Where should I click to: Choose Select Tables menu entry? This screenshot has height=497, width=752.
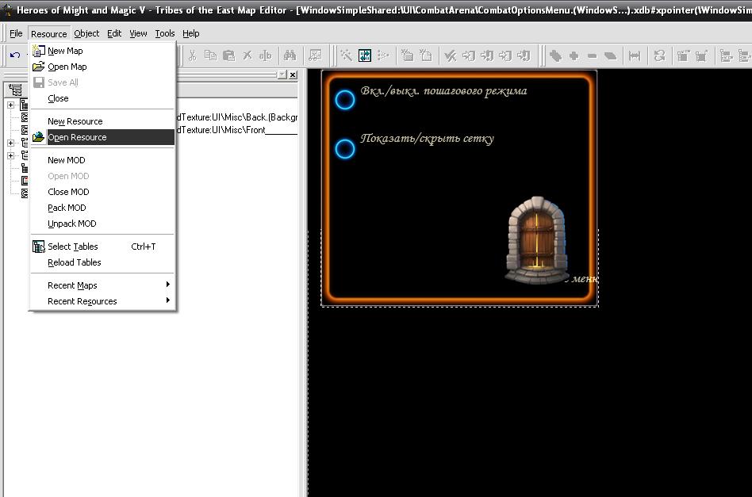(102, 247)
